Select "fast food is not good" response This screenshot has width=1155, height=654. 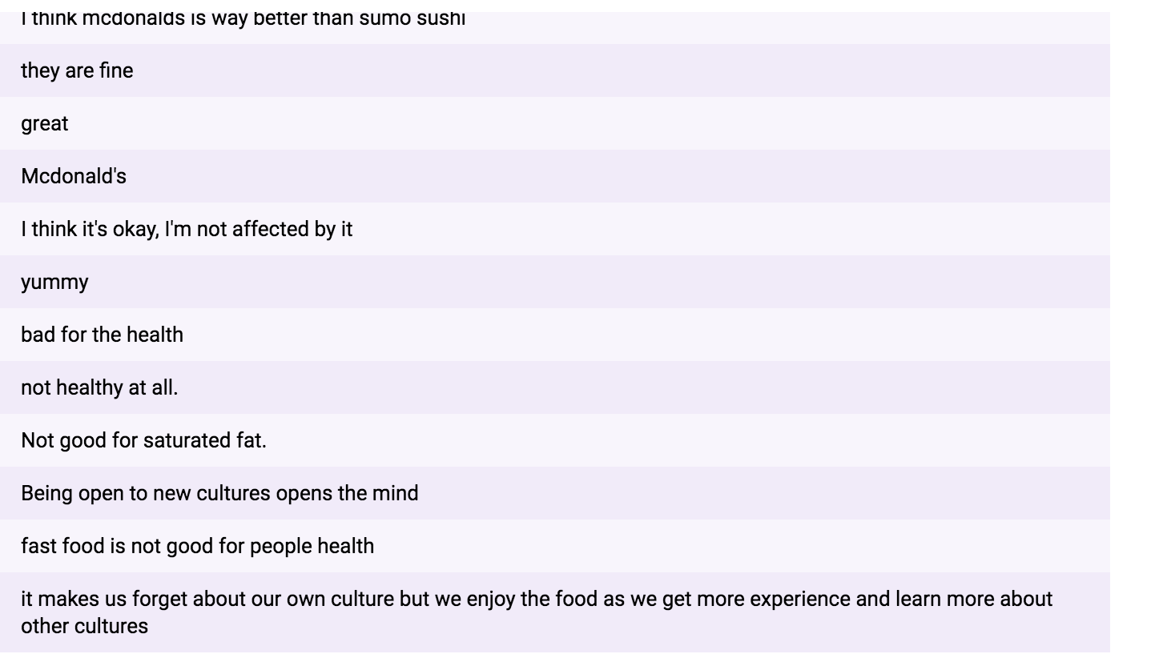tap(197, 546)
